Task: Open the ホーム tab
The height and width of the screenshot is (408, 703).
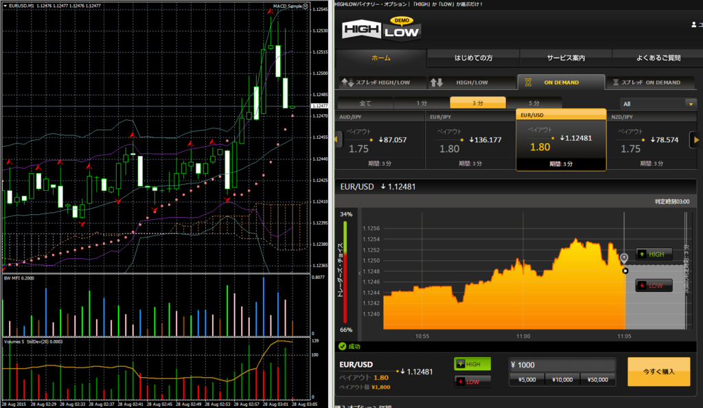Action: tap(381, 58)
